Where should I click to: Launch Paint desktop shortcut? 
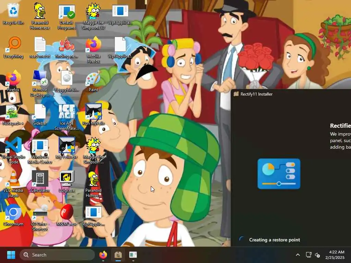(x=93, y=81)
